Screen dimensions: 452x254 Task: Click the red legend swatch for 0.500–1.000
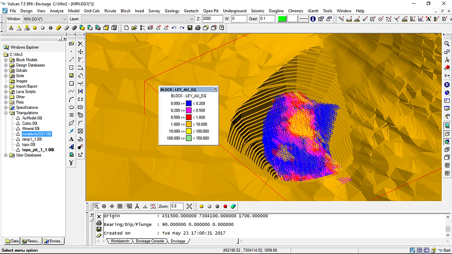(189, 118)
